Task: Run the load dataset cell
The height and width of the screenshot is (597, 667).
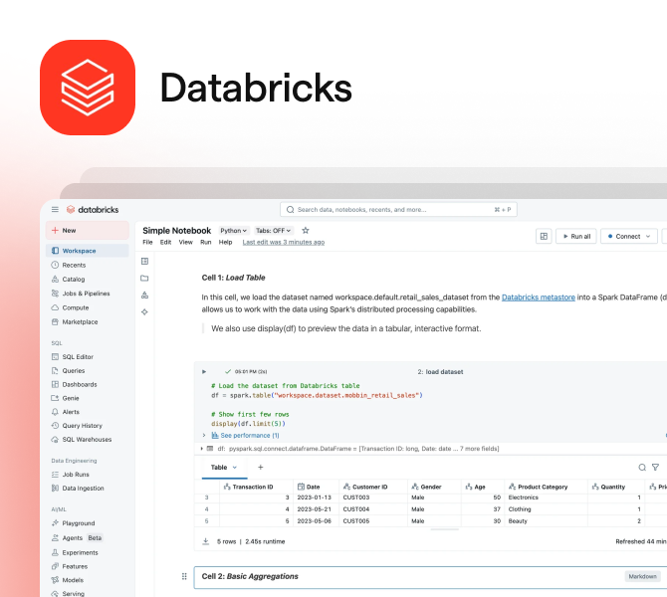Action: point(204,372)
